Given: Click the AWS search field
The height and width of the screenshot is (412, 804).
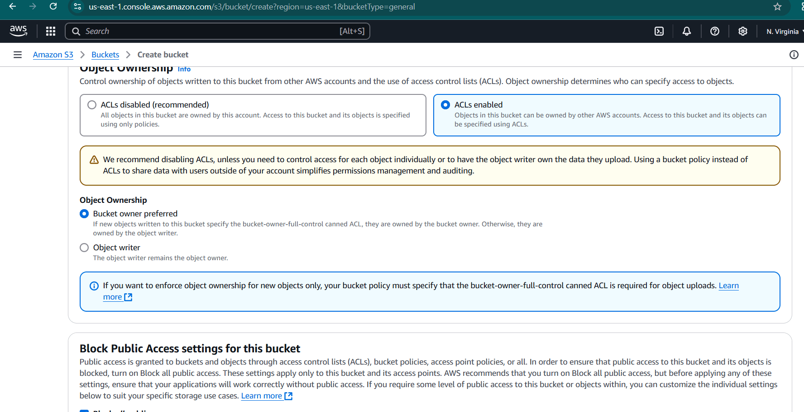Looking at the screenshot, I should (218, 31).
